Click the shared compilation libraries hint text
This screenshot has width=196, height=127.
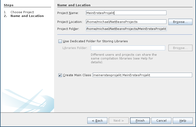(x=124, y=58)
